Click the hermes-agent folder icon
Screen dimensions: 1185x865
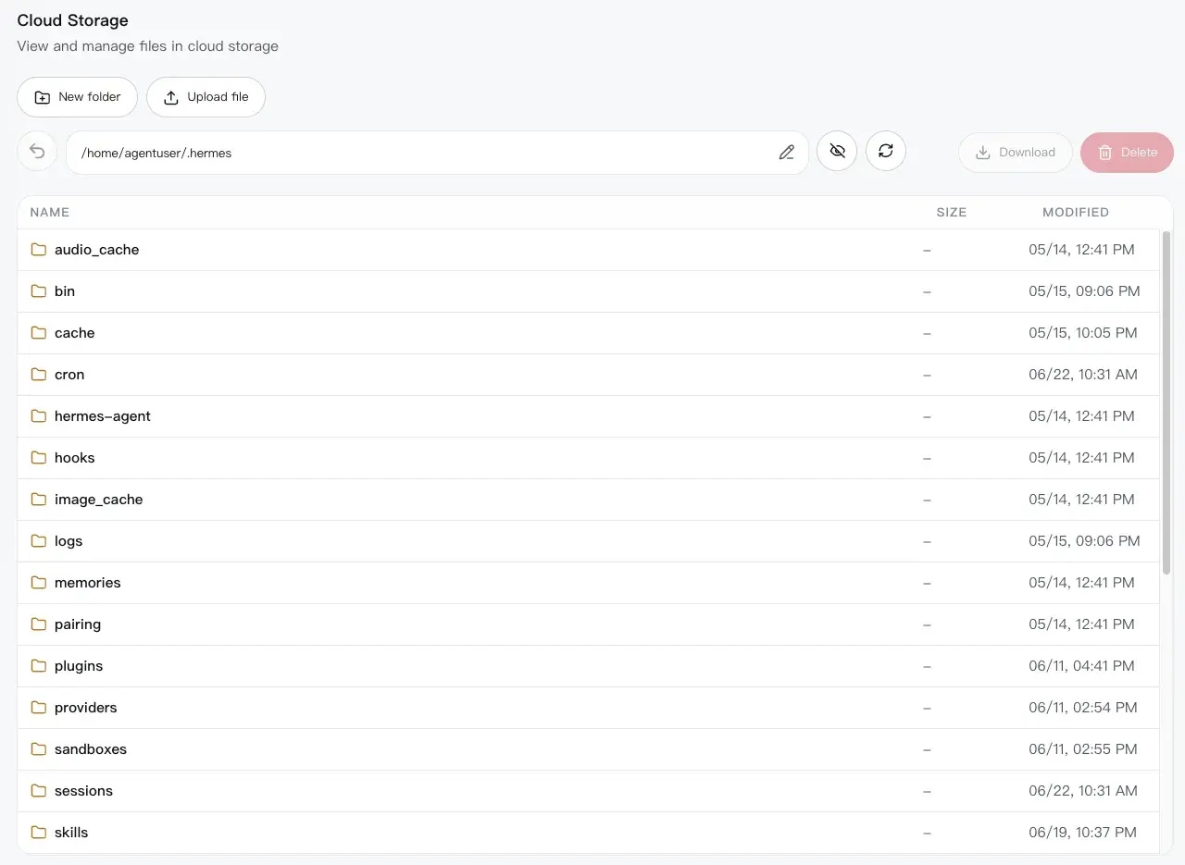pos(39,416)
